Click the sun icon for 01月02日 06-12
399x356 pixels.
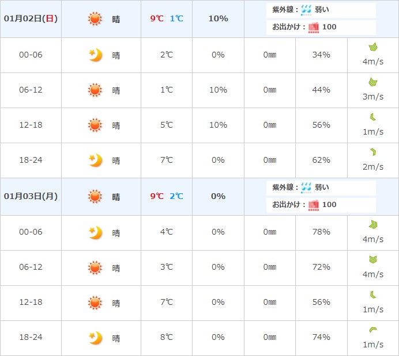point(95,90)
